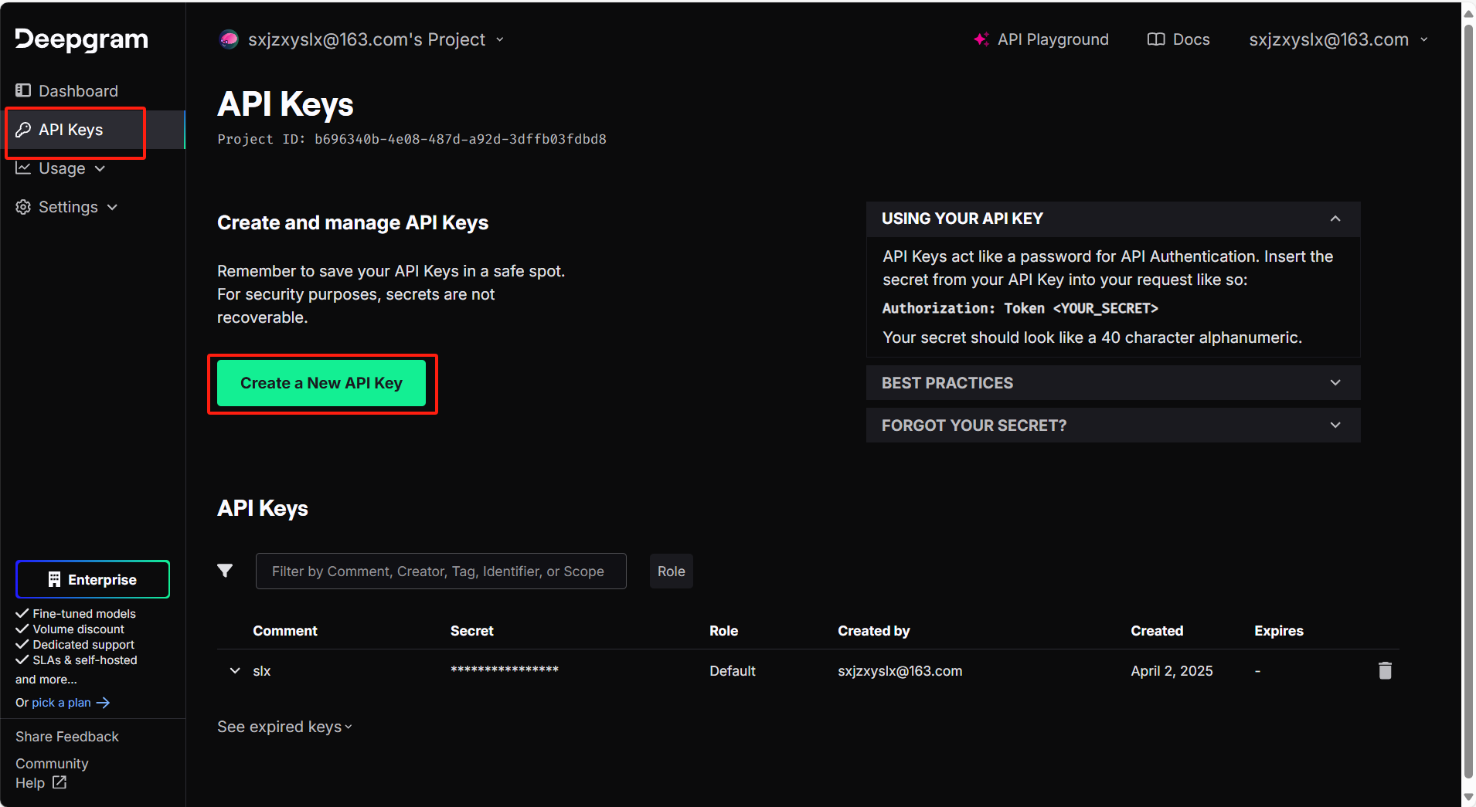Click Create a New API Key
This screenshot has width=1476, height=807.
tap(321, 383)
